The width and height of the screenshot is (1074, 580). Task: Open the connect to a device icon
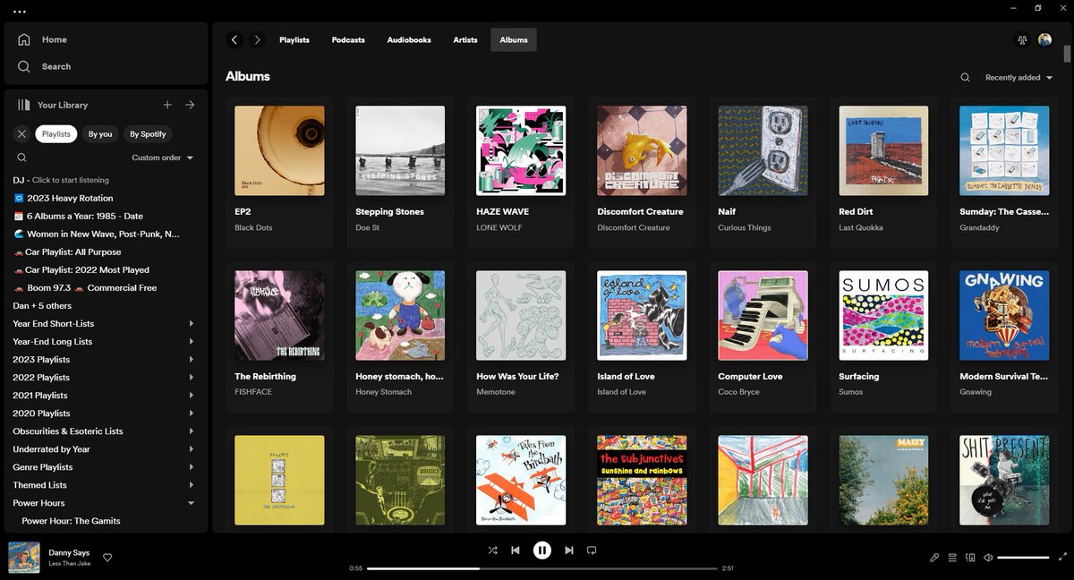coord(970,558)
